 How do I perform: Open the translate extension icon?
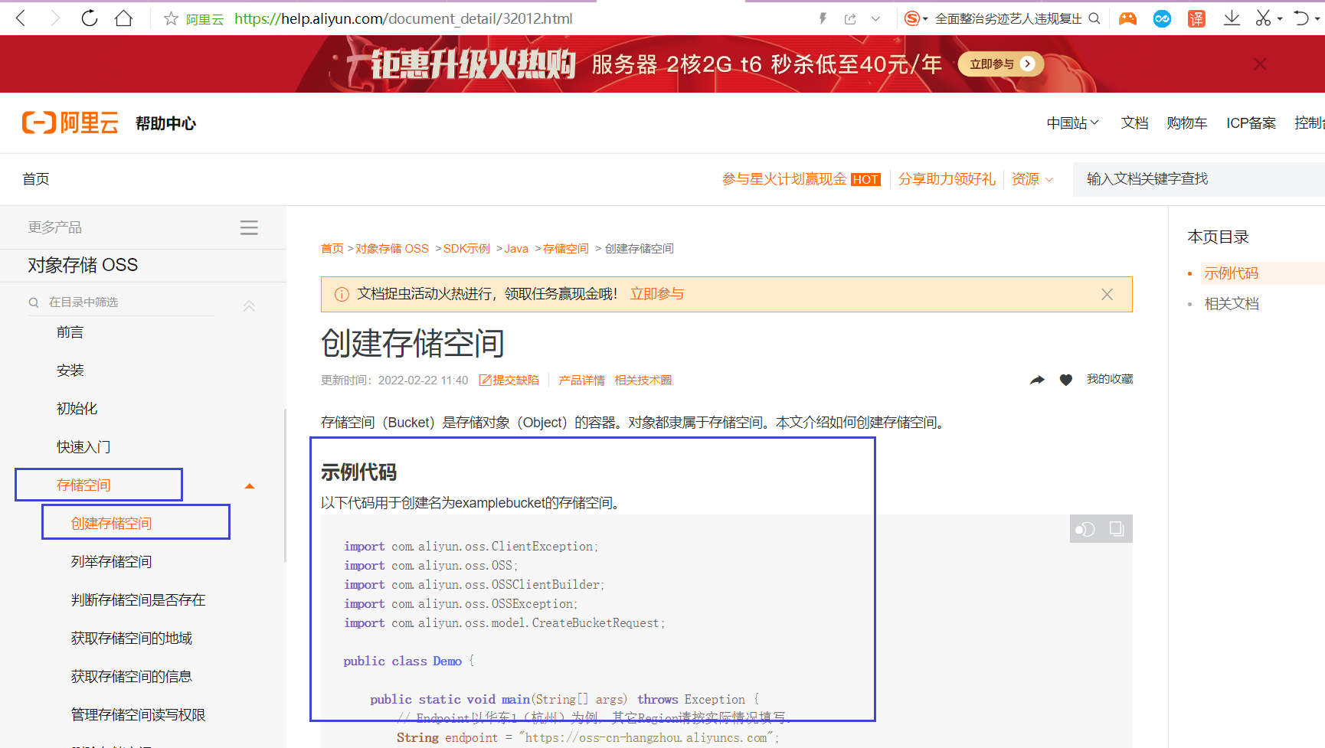1196,18
